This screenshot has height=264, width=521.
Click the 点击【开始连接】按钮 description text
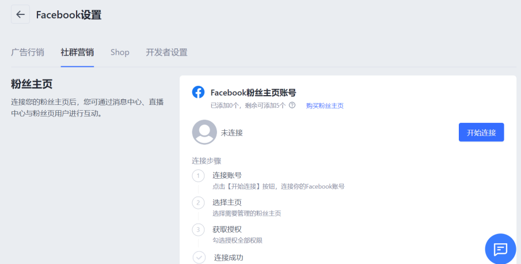(x=279, y=186)
